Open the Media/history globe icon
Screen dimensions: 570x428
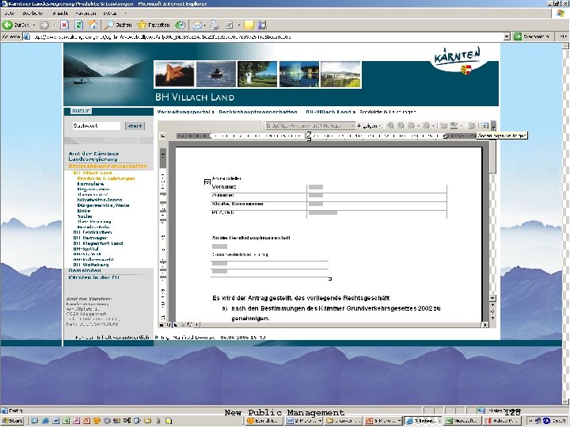pos(180,25)
